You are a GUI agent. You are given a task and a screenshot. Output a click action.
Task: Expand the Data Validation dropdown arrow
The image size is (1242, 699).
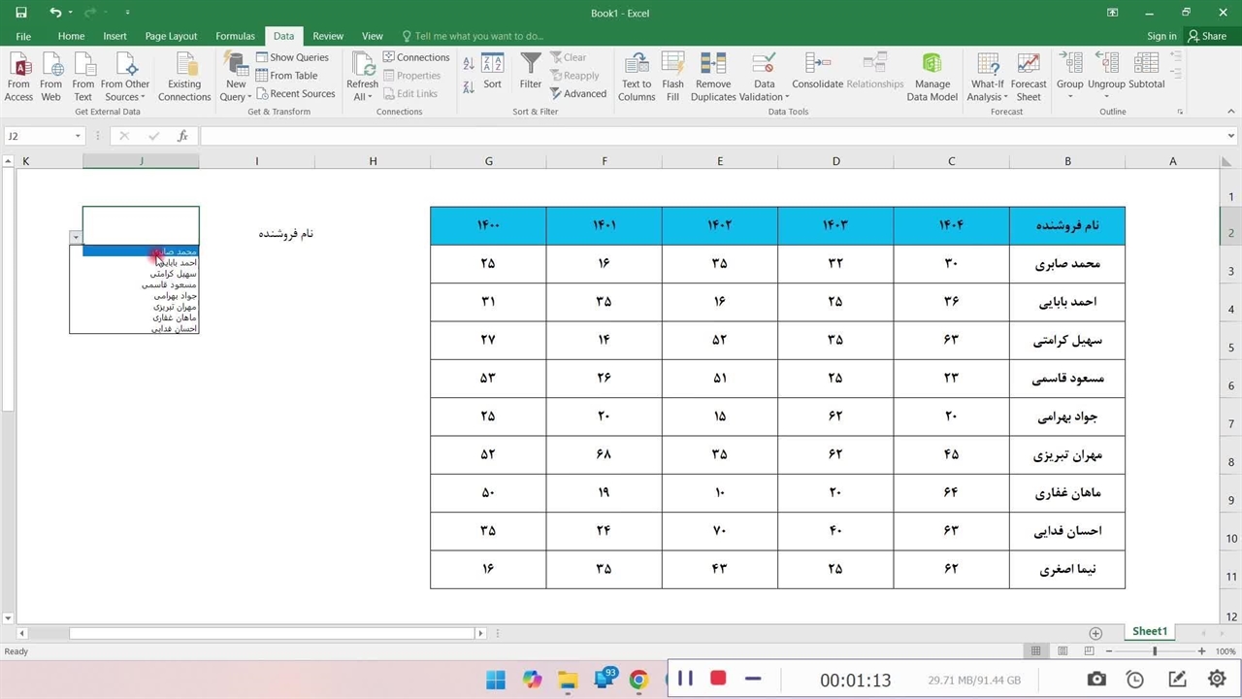[x=787, y=98]
